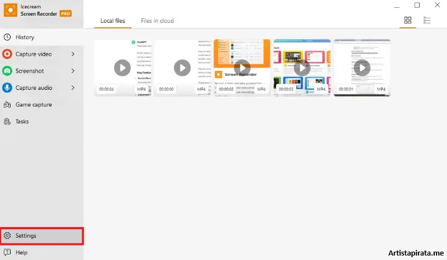
Task: Click MP4 badge on the 00:00:00 video
Action: [201, 89]
